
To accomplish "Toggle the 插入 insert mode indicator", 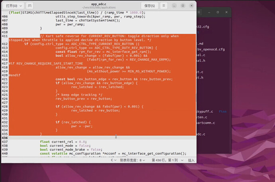I will tap(191, 160).
